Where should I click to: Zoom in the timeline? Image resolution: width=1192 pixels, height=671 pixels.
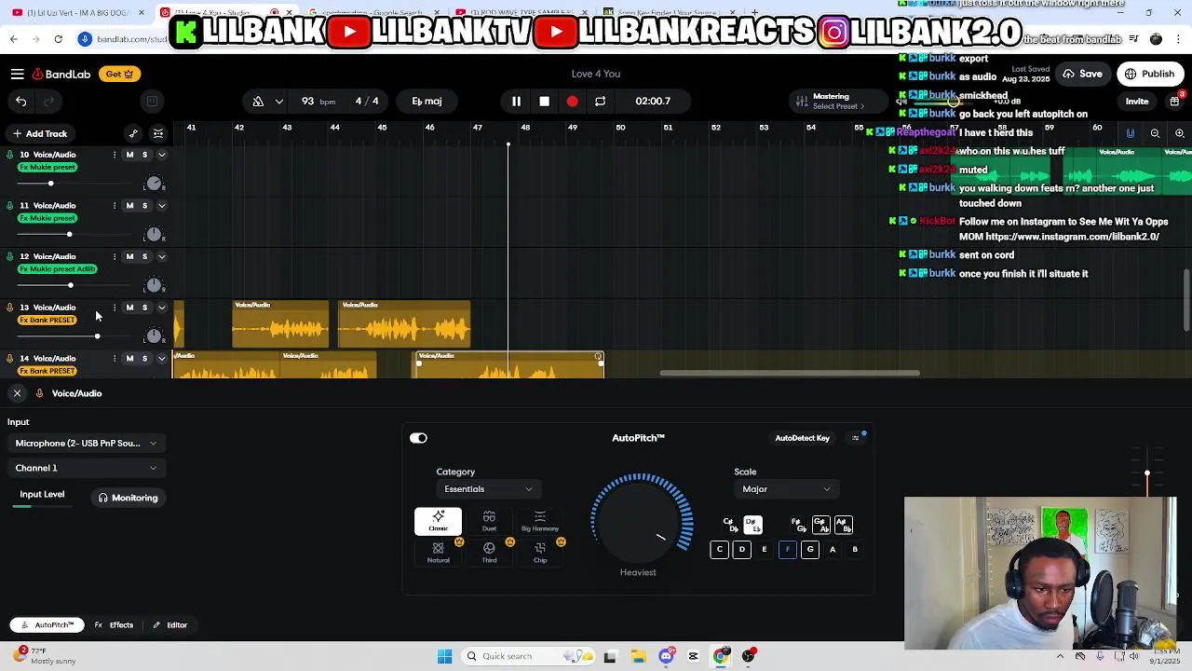(1180, 133)
